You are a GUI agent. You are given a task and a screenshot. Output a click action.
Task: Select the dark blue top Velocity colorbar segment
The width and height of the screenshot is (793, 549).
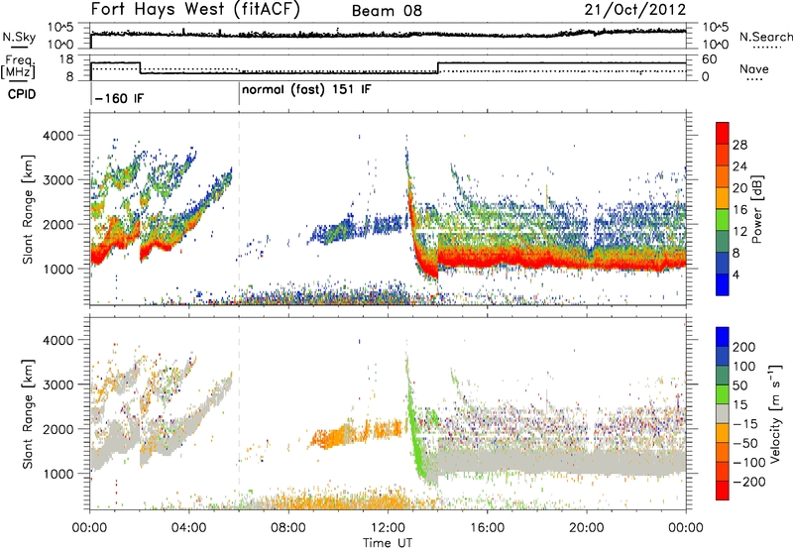point(723,337)
